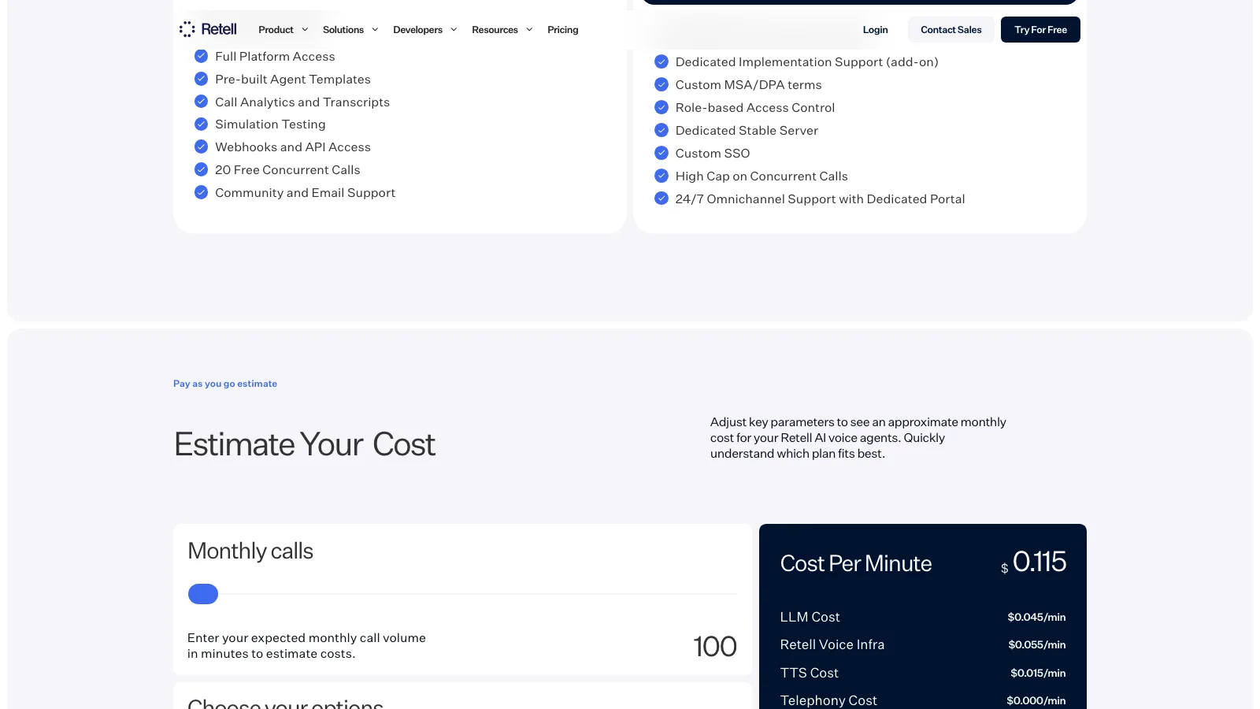Expand the Solutions dropdown chevron
The width and height of the screenshot is (1260, 709).
click(x=375, y=30)
